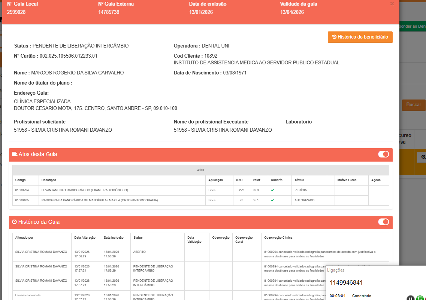Select procedure row code 81000294

(22, 190)
